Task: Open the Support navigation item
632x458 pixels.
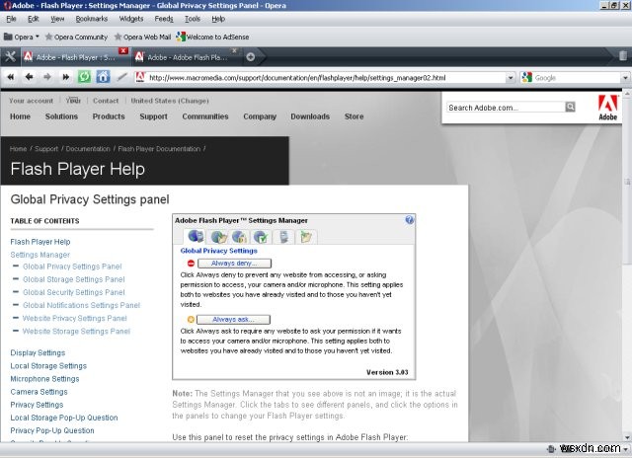Action: (154, 116)
